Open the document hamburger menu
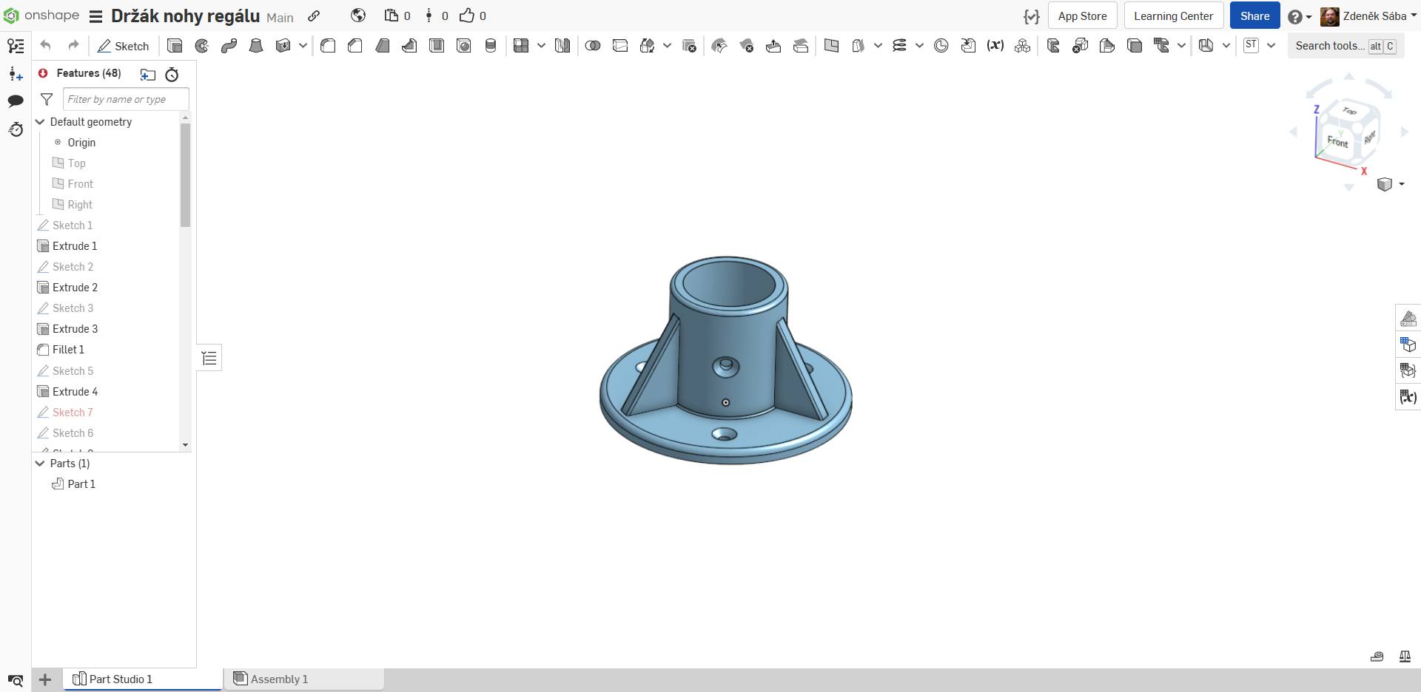This screenshot has width=1421, height=692. point(96,16)
